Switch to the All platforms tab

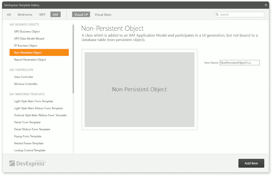(x=8, y=14)
